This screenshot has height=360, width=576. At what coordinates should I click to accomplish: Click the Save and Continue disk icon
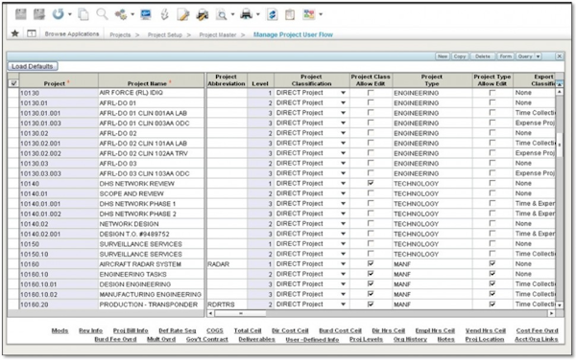pos(39,14)
